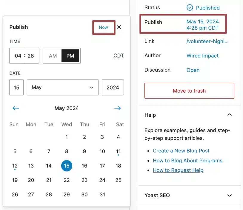
Task: Select May 20 in calendar
Action: tap(31, 180)
